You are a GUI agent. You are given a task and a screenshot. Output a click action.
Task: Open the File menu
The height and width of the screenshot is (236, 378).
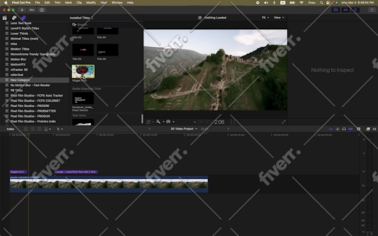(37, 3)
